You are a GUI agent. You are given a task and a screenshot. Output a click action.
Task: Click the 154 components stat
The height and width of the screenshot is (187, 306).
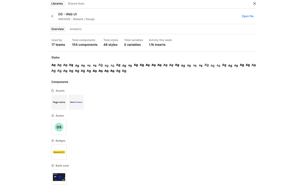point(84,45)
